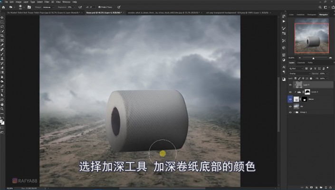
Task: Select the Brush tool
Action: tap(2, 54)
